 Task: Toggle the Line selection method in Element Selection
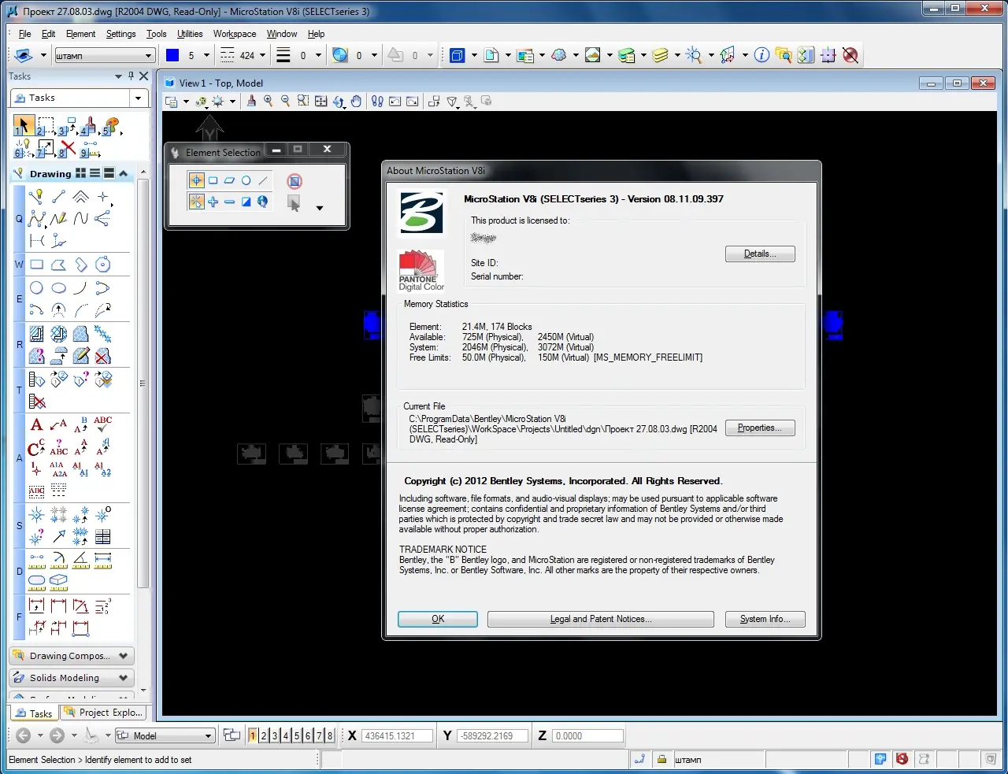coord(262,180)
